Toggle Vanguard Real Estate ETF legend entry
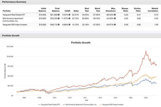161x107 pixels. [x=49, y=105]
